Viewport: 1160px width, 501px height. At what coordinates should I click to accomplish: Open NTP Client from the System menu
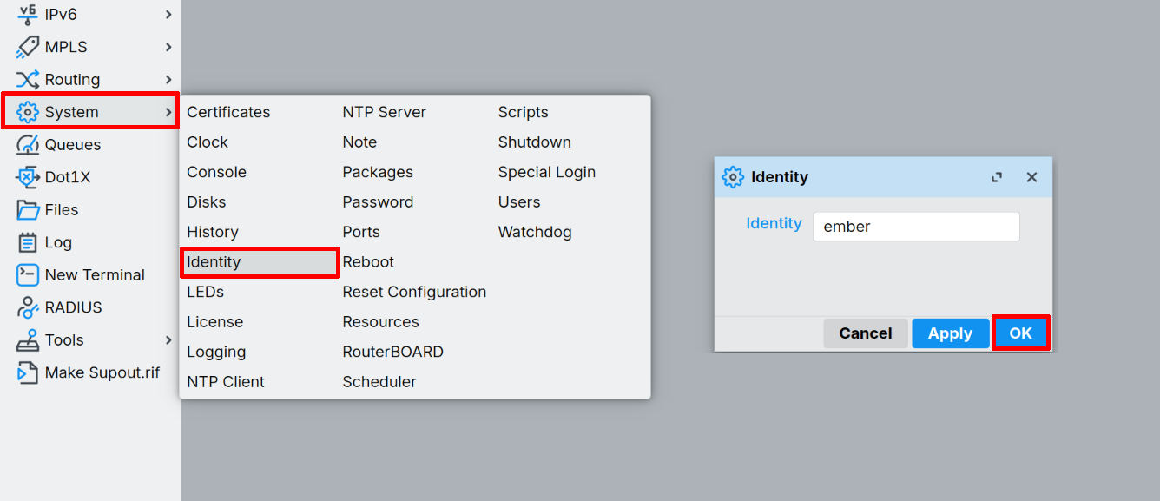(x=225, y=381)
